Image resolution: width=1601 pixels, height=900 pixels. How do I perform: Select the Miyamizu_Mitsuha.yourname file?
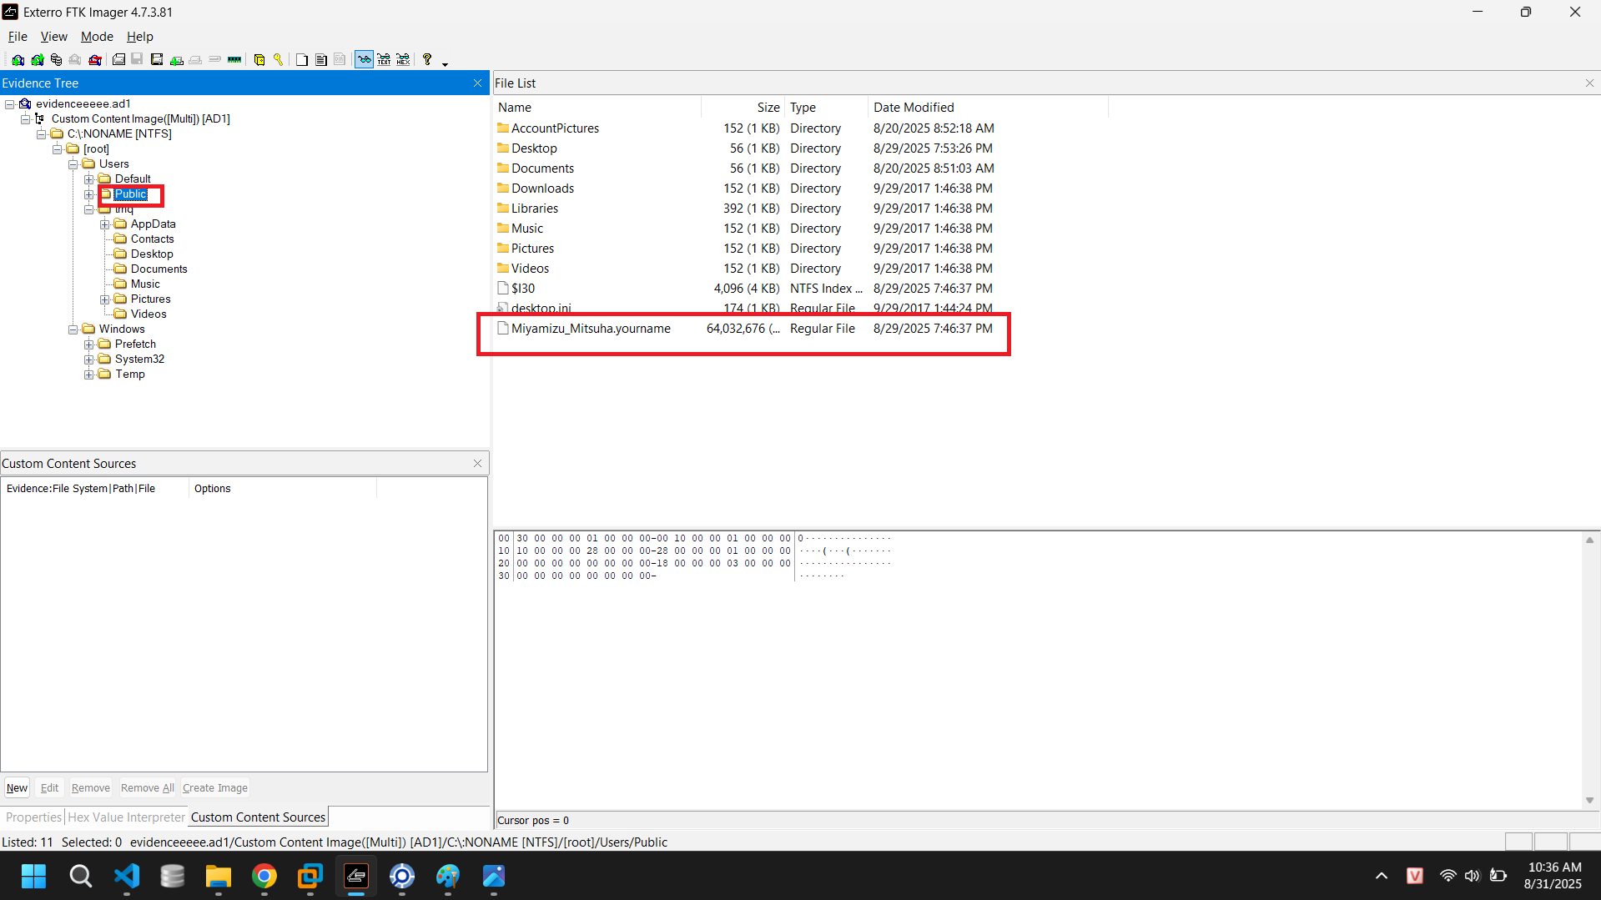pyautogui.click(x=590, y=329)
